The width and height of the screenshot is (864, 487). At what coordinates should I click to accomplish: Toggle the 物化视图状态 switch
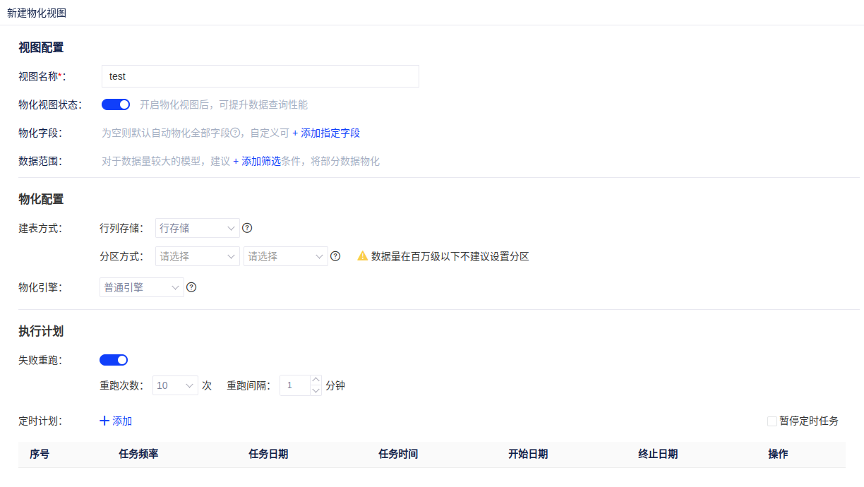click(116, 104)
